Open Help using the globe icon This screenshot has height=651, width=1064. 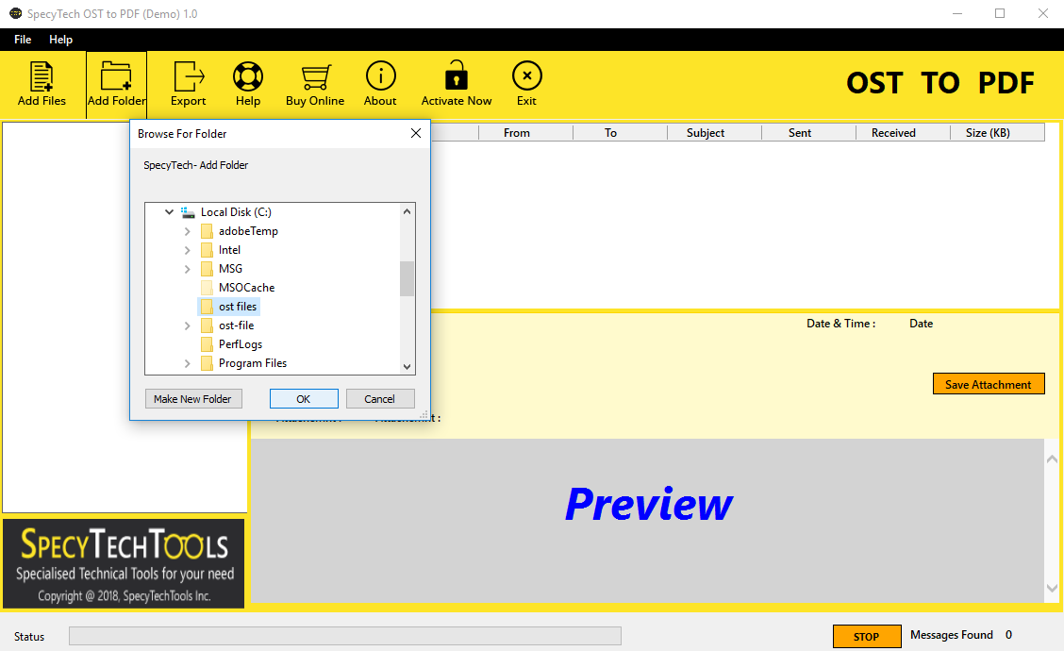point(247,83)
